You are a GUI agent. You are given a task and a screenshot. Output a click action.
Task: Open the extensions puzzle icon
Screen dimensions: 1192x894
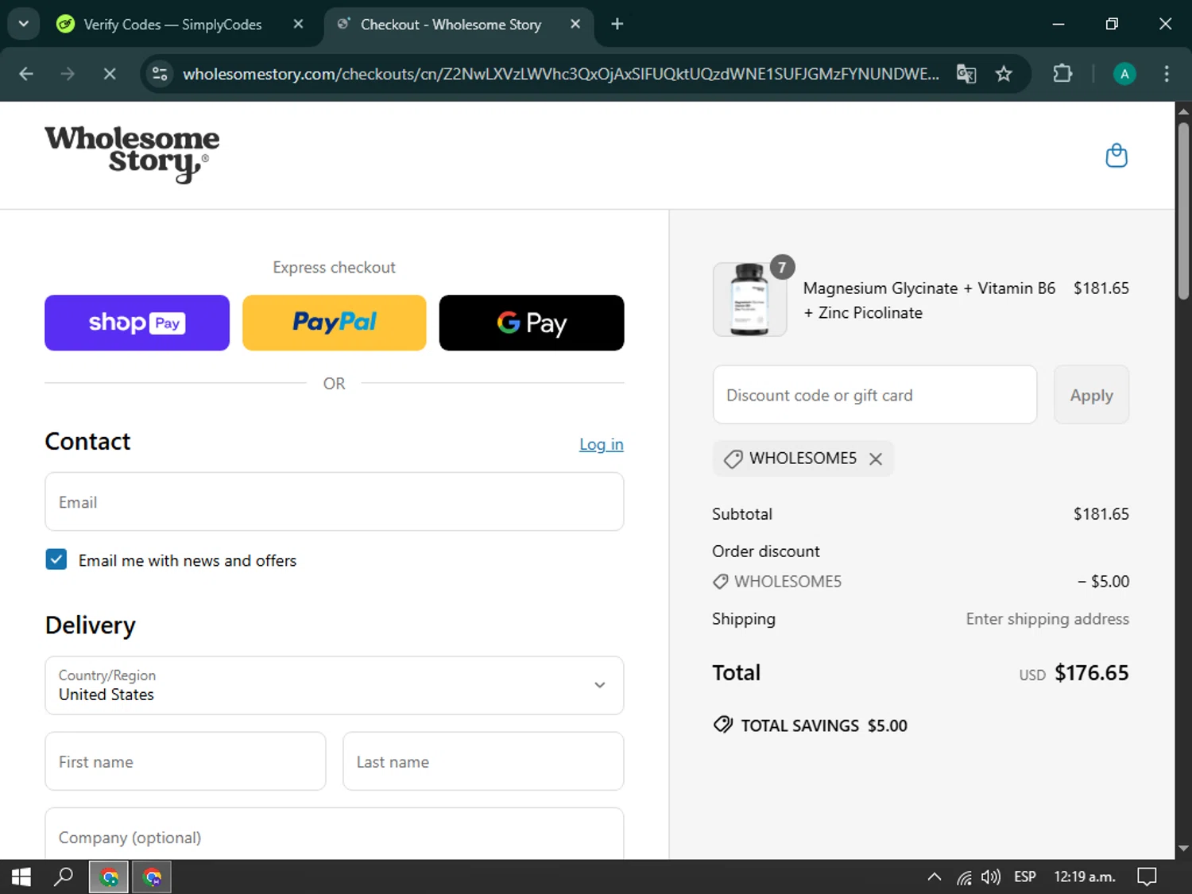(1062, 74)
